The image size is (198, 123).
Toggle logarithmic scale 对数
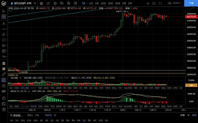click(x=182, y=115)
